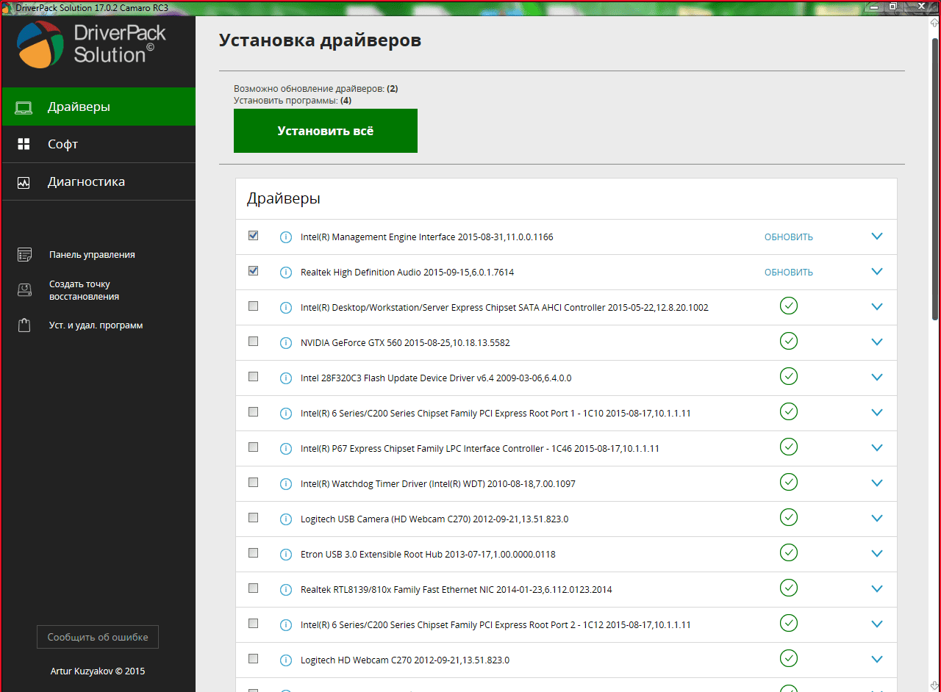
Task: Click the restore point disk icon
Action: pyautogui.click(x=25, y=290)
